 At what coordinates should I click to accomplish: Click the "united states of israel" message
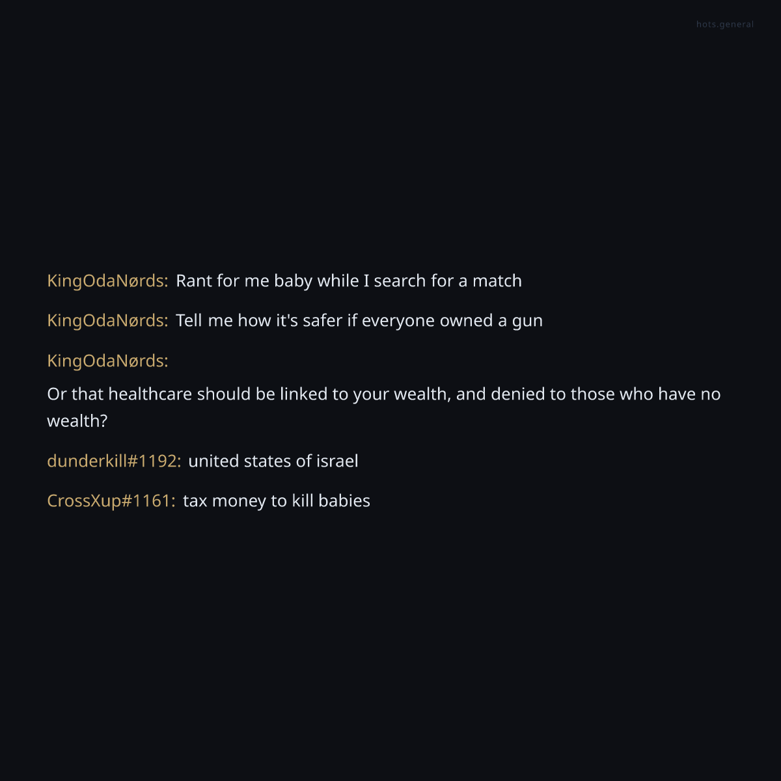click(273, 461)
